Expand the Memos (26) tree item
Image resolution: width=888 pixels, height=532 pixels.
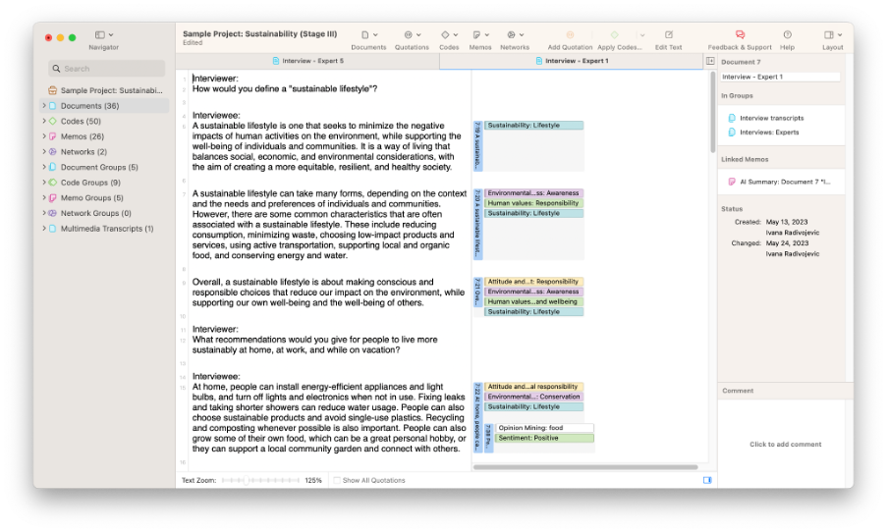tap(43, 136)
